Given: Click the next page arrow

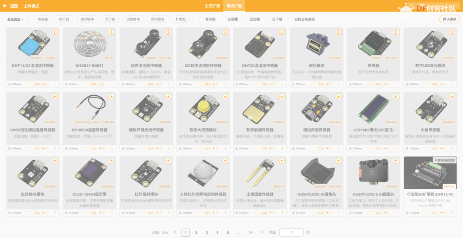Looking at the screenshot, I should point(262,232).
